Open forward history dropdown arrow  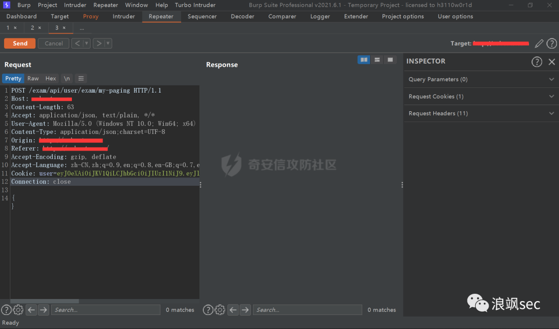pos(108,43)
